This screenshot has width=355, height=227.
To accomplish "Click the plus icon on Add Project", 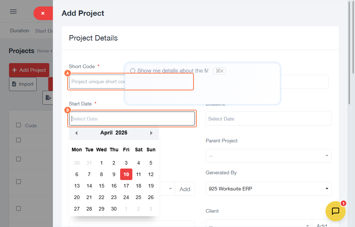I will (15, 70).
